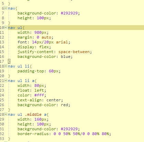Select the #292929 color value on line 7
144x142 pixels.
(x=69, y=13)
